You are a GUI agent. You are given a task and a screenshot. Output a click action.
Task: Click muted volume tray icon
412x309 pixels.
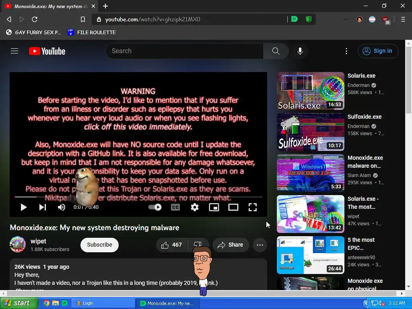point(381,303)
